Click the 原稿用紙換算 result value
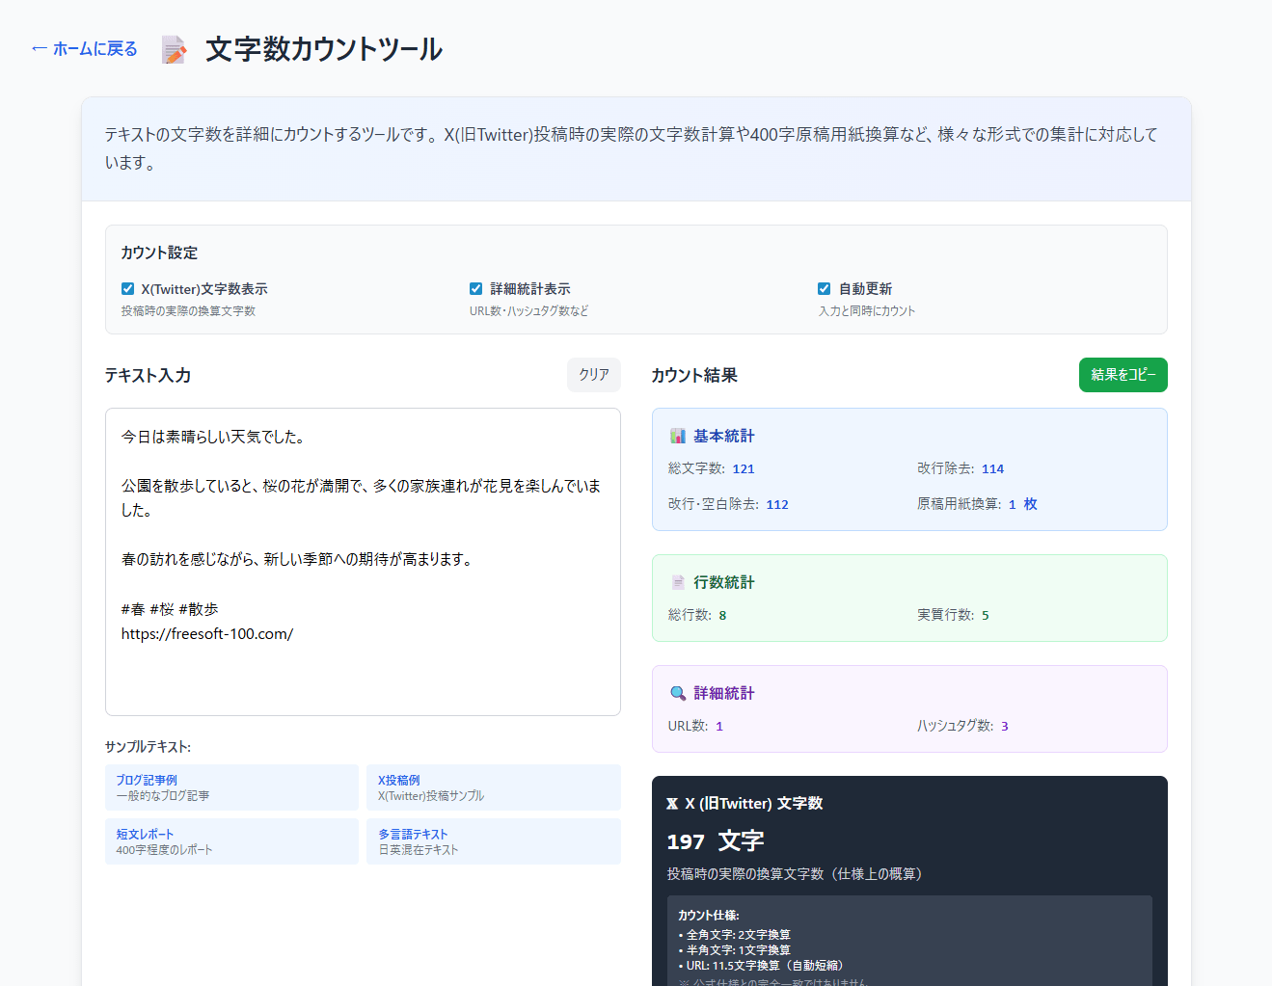Viewport: 1272px width, 986px height. pos(1021,505)
